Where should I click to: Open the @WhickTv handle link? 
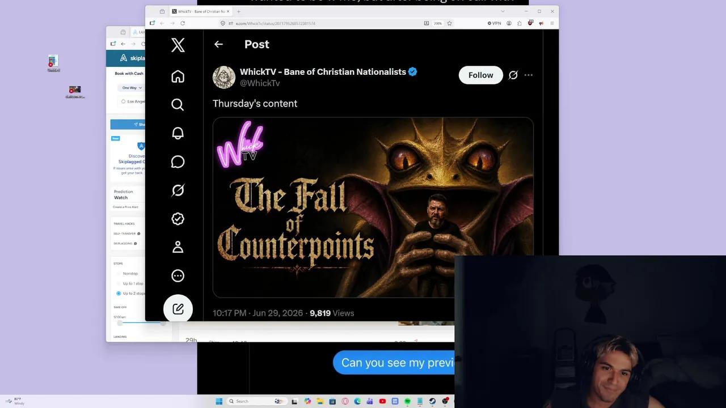260,83
